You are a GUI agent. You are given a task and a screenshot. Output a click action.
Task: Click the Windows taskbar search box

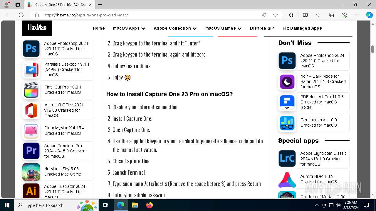[x=56, y=205]
